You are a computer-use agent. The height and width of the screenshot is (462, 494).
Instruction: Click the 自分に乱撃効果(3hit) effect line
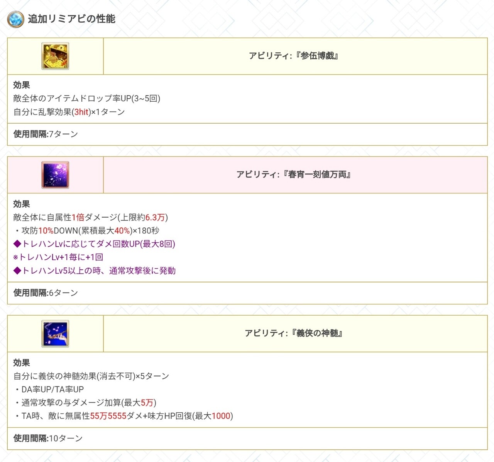coord(69,112)
